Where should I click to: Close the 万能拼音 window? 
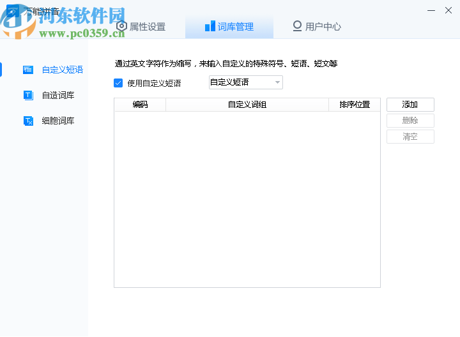click(448, 10)
